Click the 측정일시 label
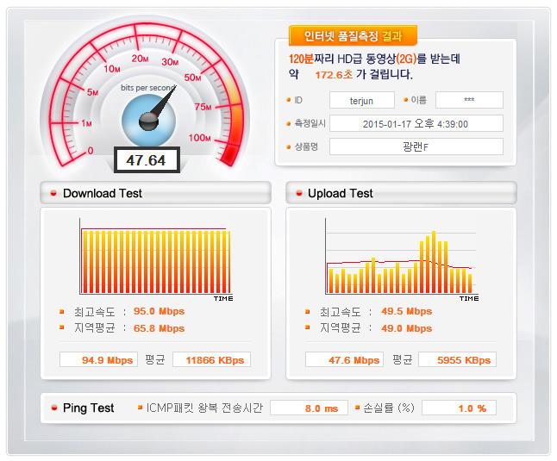 [x=310, y=123]
